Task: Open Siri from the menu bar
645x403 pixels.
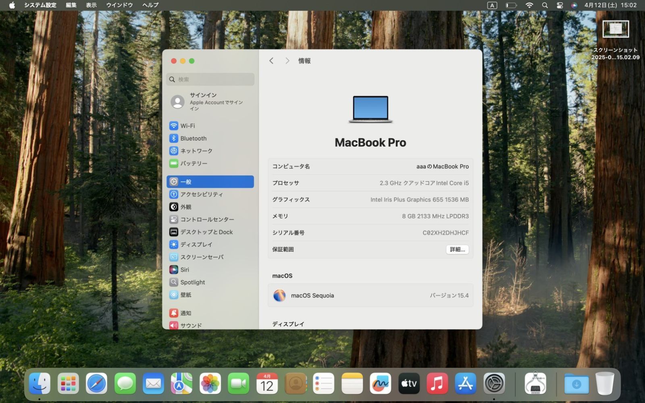Action: pyautogui.click(x=574, y=5)
